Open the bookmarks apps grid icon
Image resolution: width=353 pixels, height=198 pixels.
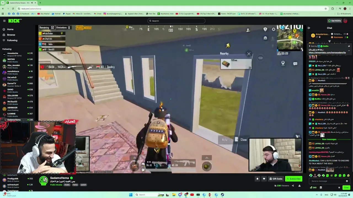(x=3, y=14)
